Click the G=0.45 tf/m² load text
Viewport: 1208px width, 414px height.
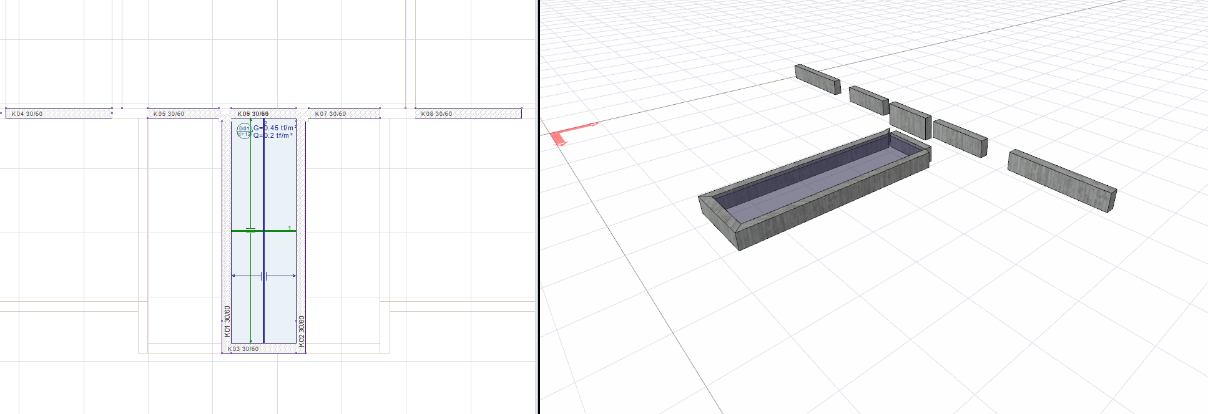point(273,128)
